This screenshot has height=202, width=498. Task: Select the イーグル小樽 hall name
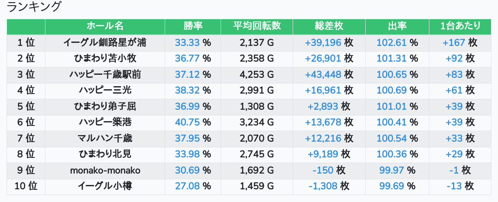pos(105,186)
